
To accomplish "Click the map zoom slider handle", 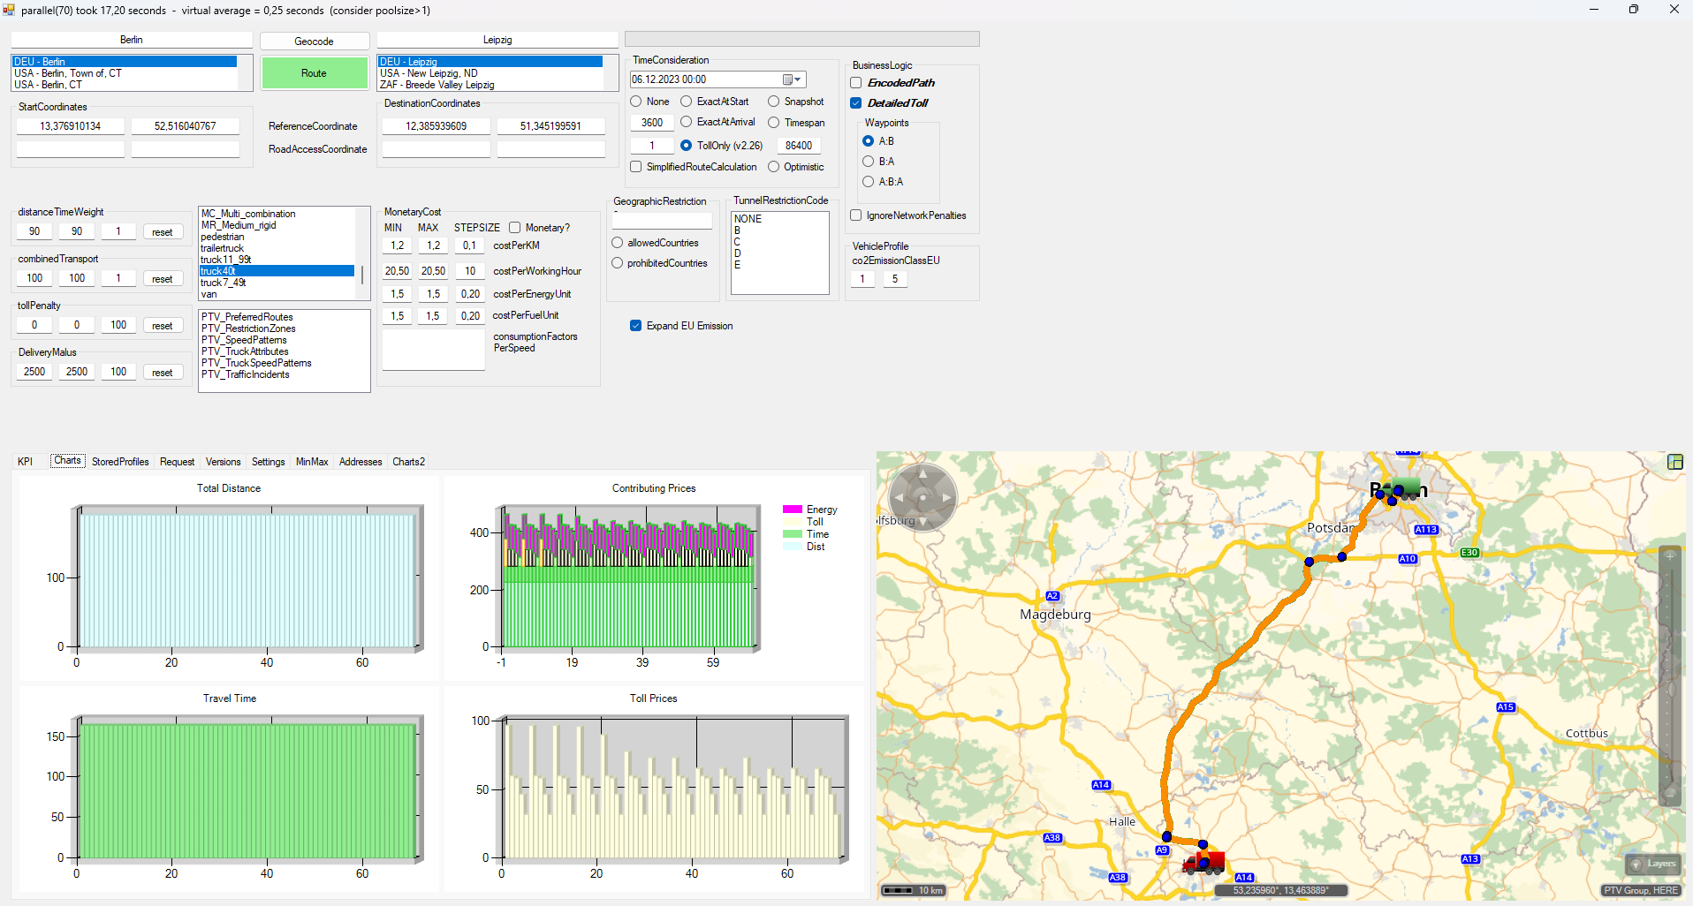I will 1670,689.
